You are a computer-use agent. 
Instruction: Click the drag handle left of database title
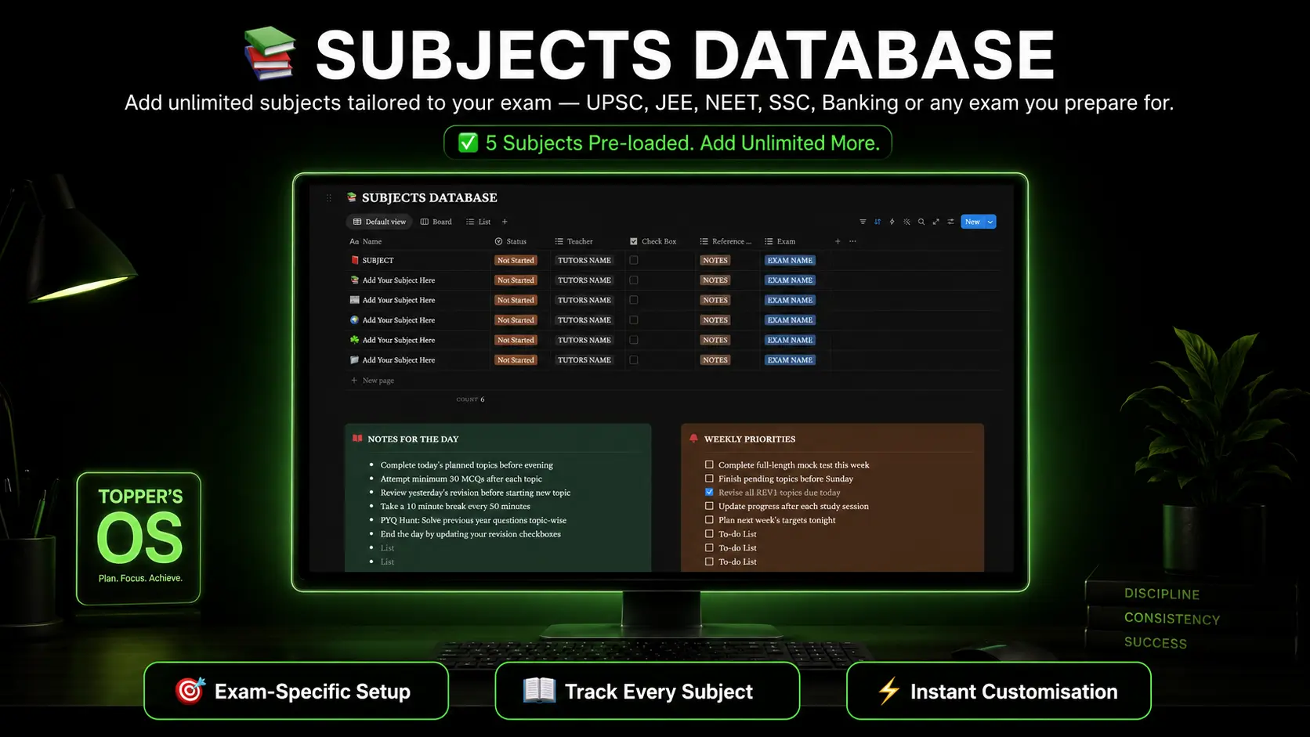tap(329, 198)
